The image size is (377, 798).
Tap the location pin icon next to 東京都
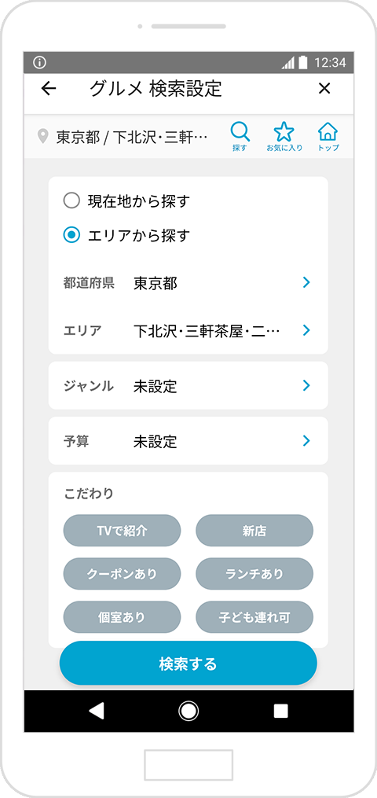coord(44,136)
